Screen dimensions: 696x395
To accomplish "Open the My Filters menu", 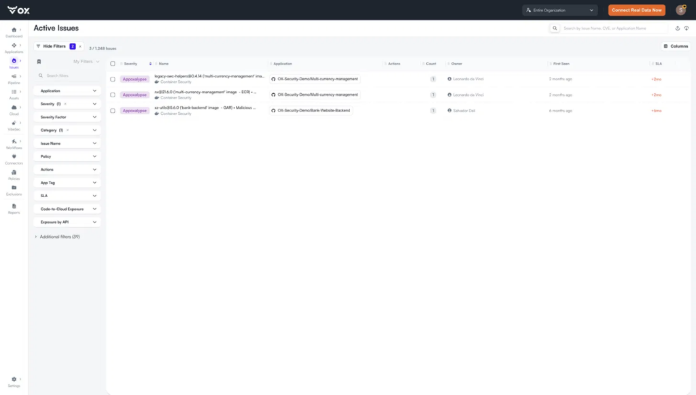I will [x=86, y=62].
